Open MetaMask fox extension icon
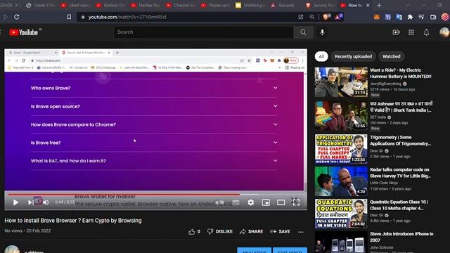450x253 pixels. coord(377,17)
